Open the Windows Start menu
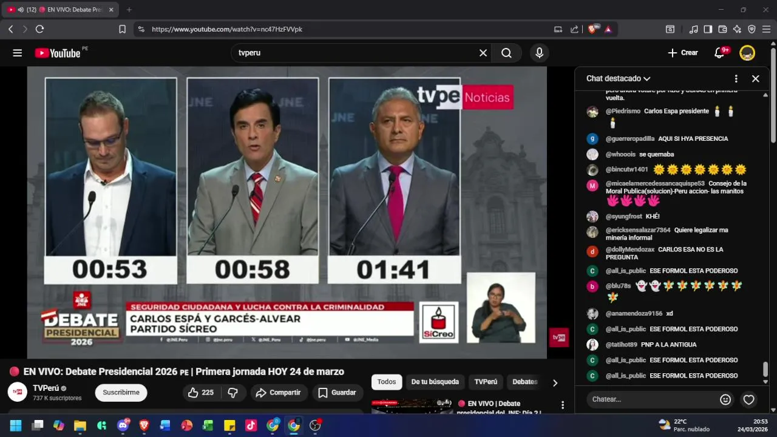Viewport: 777px width, 437px height. pos(16,425)
